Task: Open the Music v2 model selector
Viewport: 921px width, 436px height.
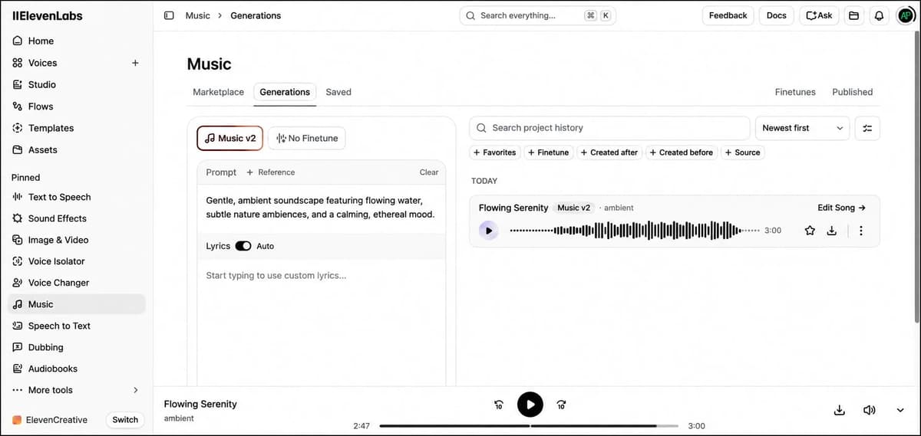Action: pos(230,138)
